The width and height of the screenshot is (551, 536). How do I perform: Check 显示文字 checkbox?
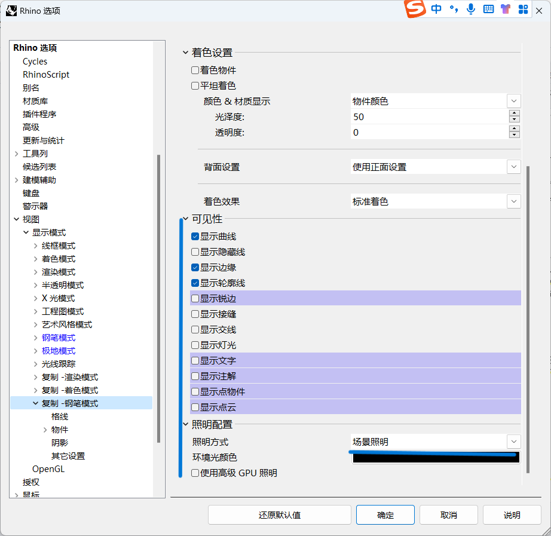pos(195,360)
